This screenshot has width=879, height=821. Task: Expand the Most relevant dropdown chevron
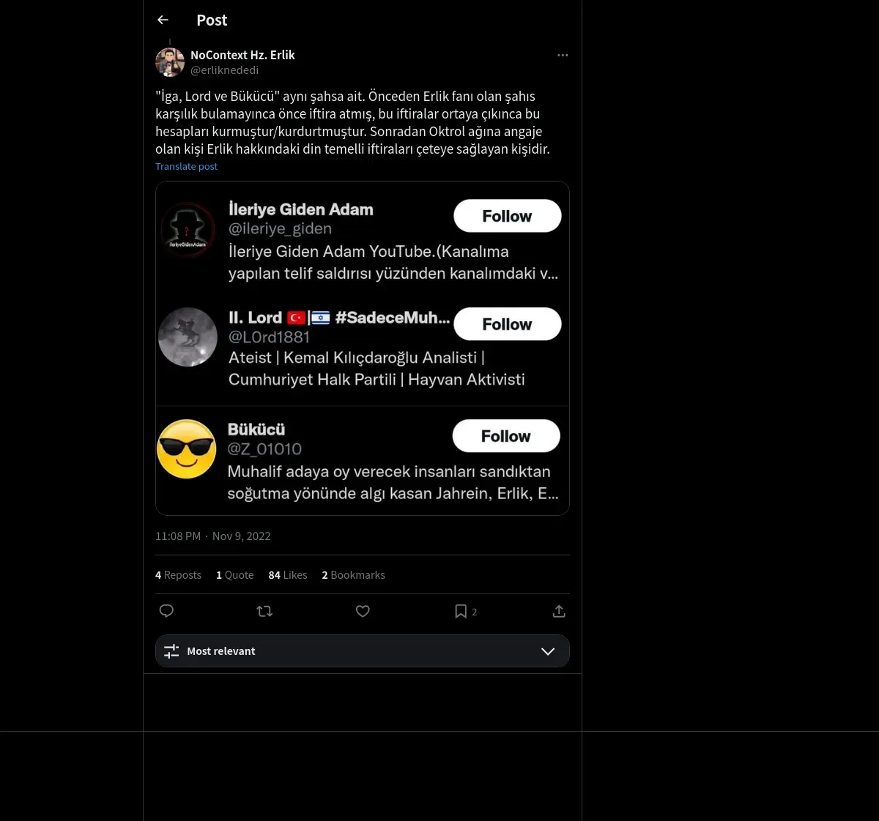pos(547,651)
